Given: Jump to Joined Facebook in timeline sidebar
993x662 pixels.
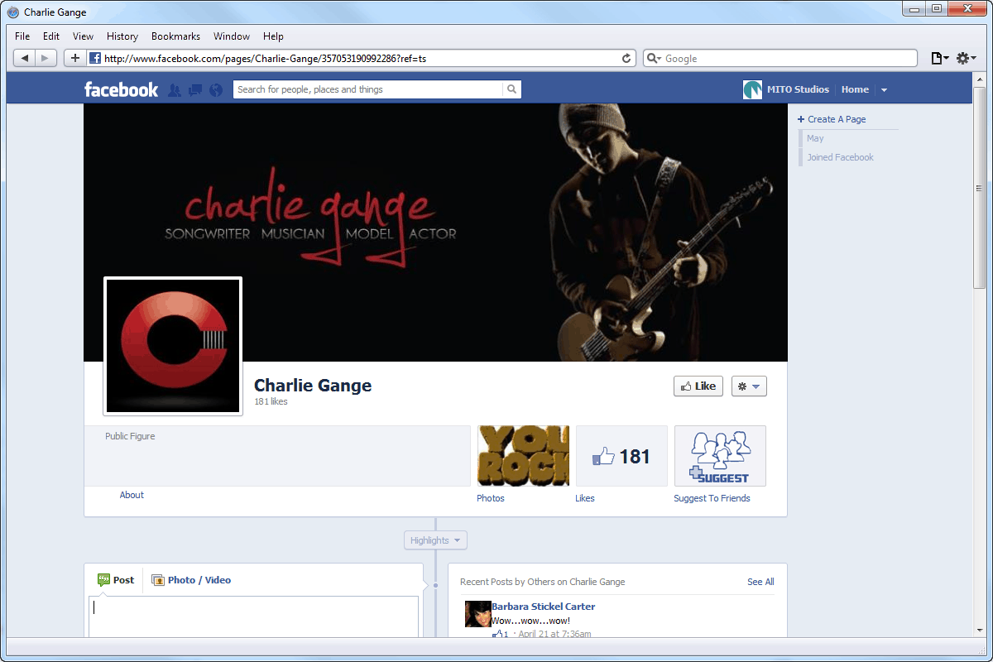Looking at the screenshot, I should [x=840, y=157].
